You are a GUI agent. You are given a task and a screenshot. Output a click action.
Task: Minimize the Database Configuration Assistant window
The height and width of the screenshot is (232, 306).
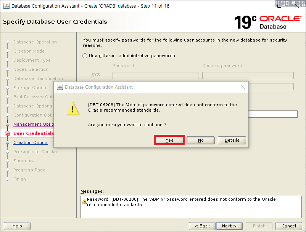point(262,6)
